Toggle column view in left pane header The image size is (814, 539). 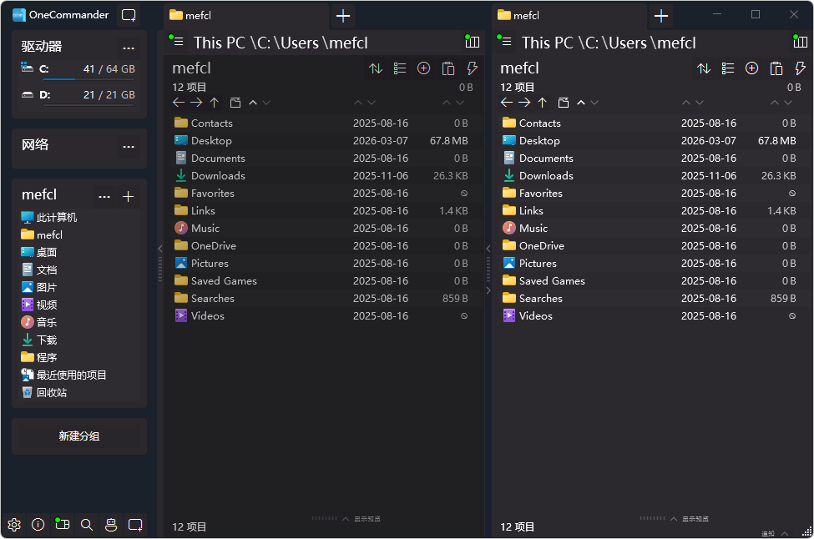[473, 42]
